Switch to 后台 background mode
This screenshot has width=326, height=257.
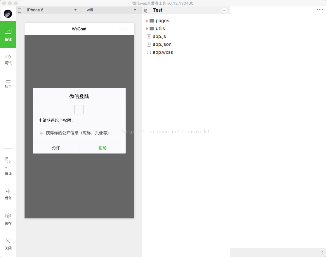[x=8, y=194]
